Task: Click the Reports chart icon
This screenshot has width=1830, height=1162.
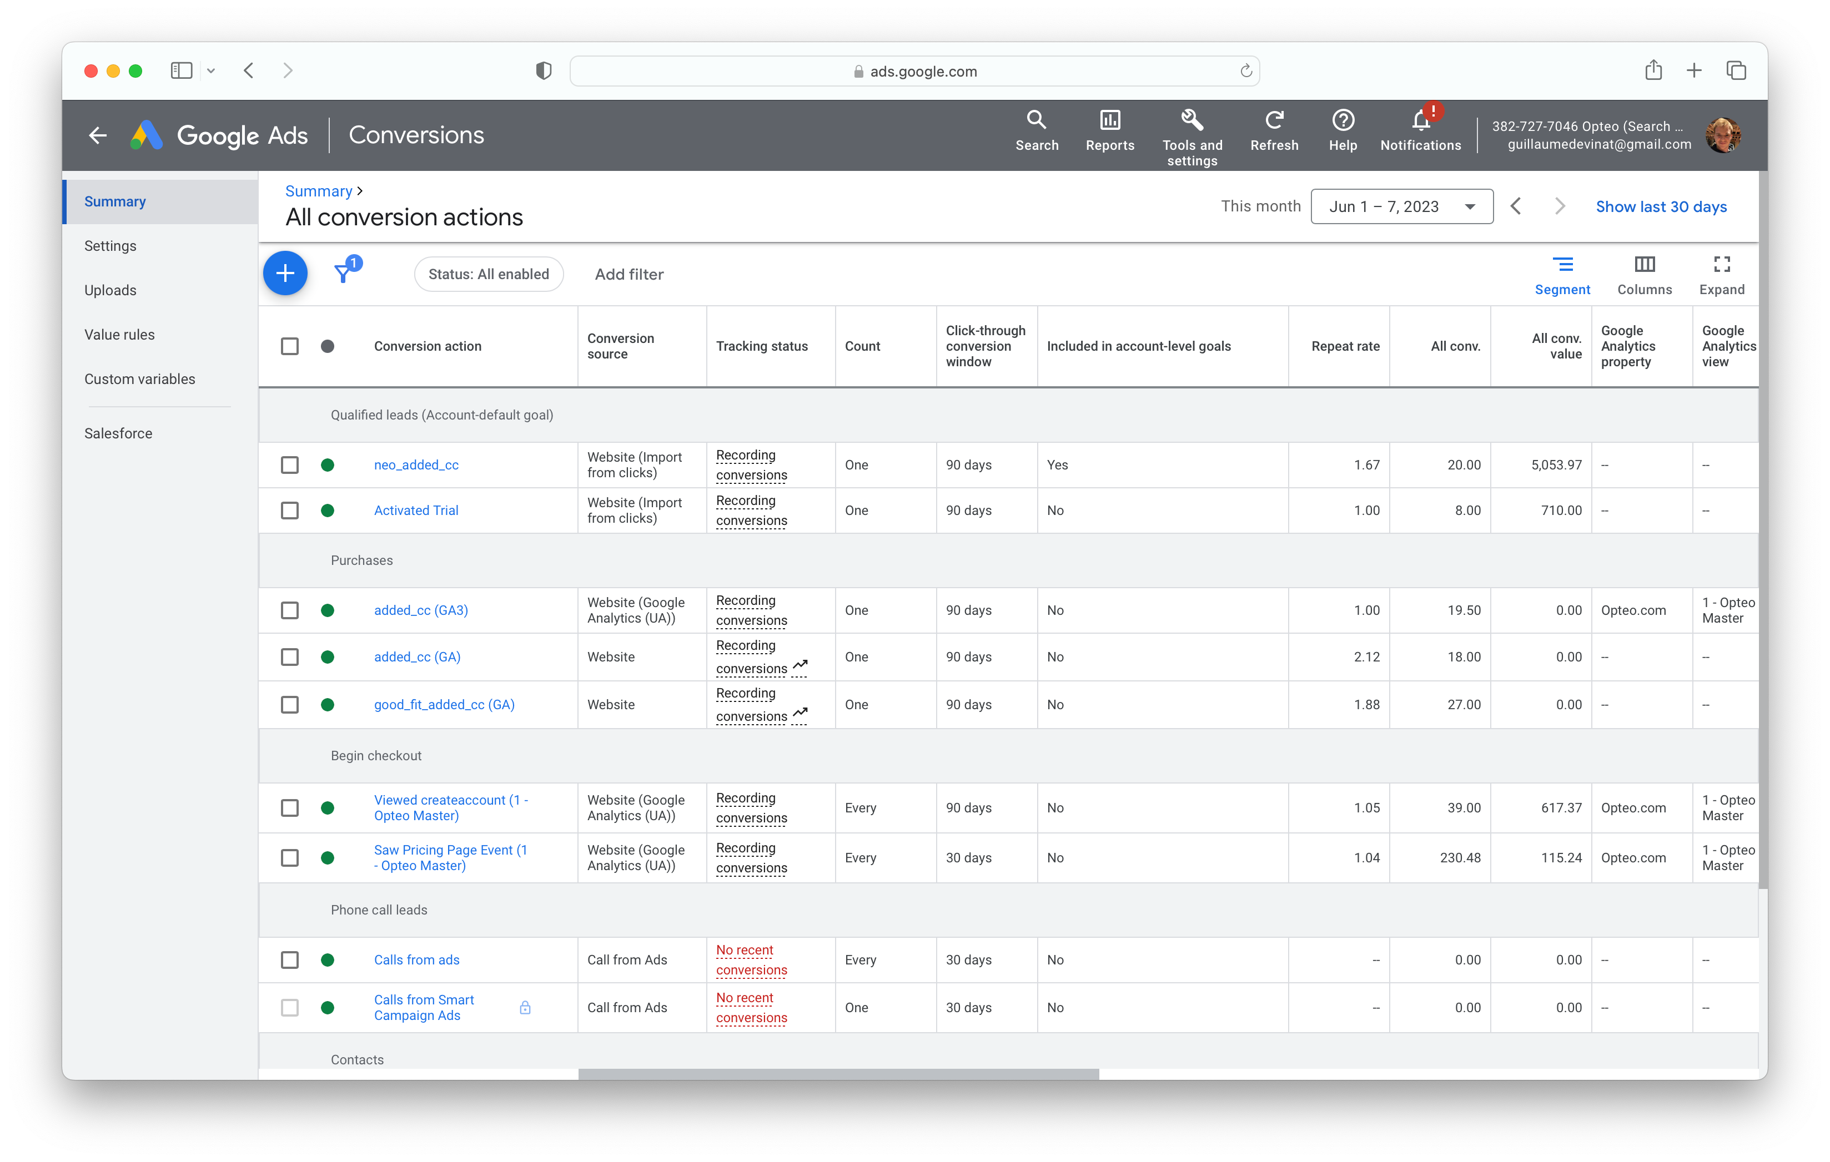Action: (x=1109, y=121)
